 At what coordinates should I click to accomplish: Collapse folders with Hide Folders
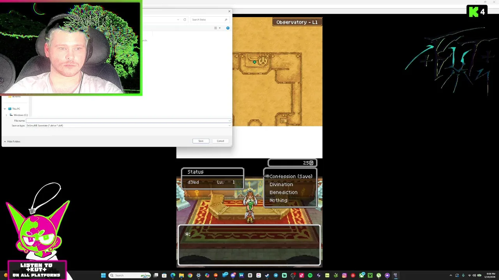point(12,142)
